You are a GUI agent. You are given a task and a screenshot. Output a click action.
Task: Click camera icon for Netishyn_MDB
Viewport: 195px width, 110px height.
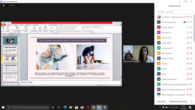coord(191,58)
